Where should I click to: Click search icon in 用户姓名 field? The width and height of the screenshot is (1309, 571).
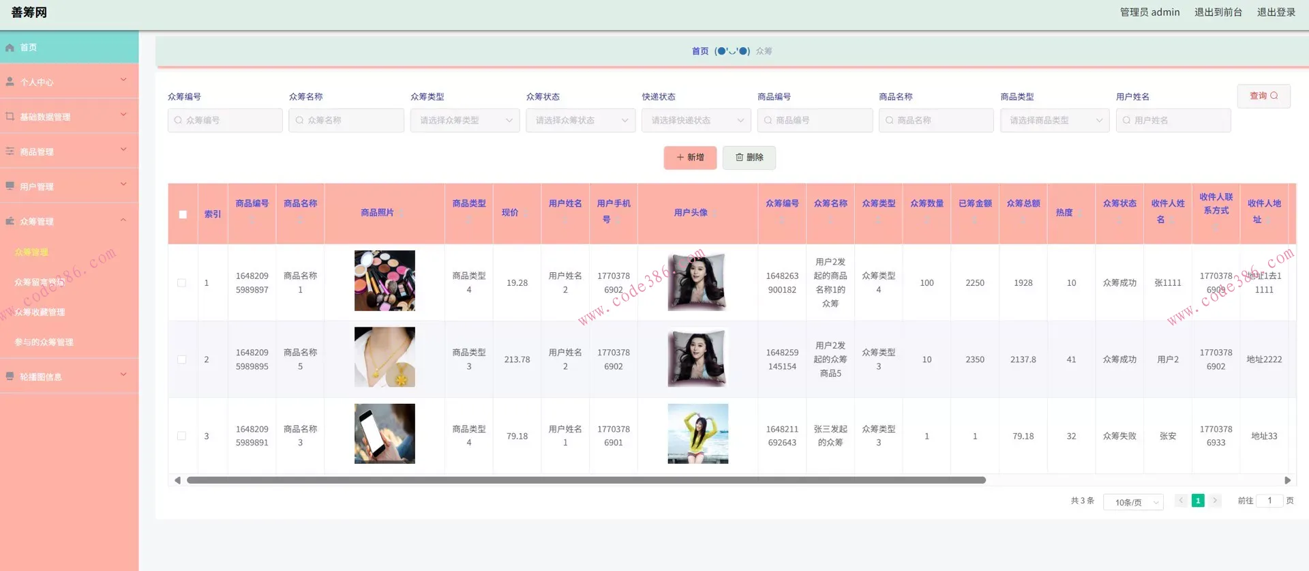(1126, 120)
